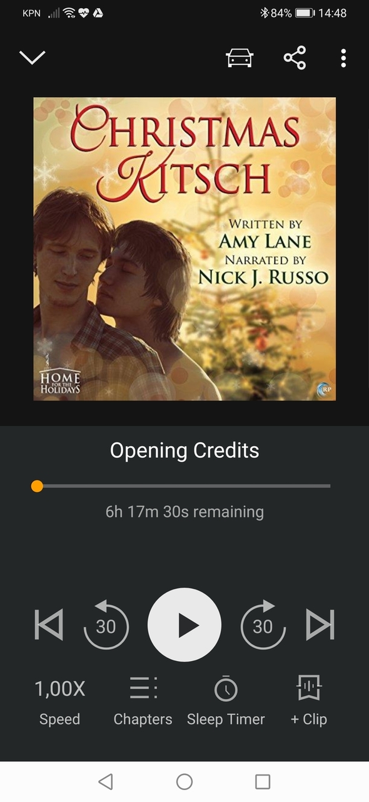
Task: Jump to previous chapter
Action: click(49, 625)
